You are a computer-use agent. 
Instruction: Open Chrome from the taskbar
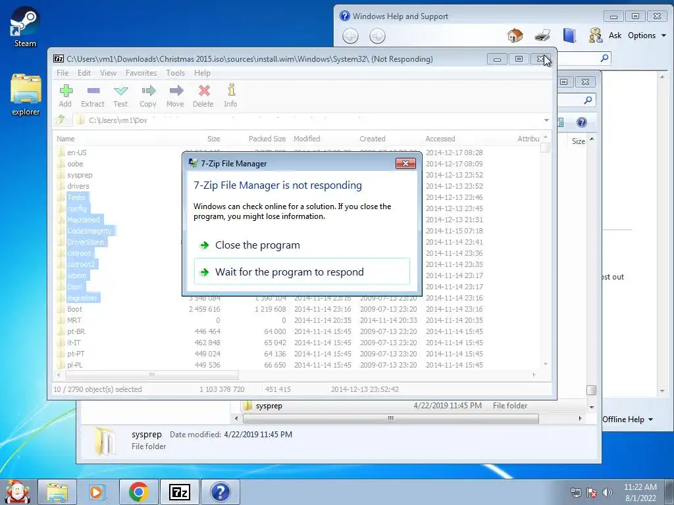point(138,492)
